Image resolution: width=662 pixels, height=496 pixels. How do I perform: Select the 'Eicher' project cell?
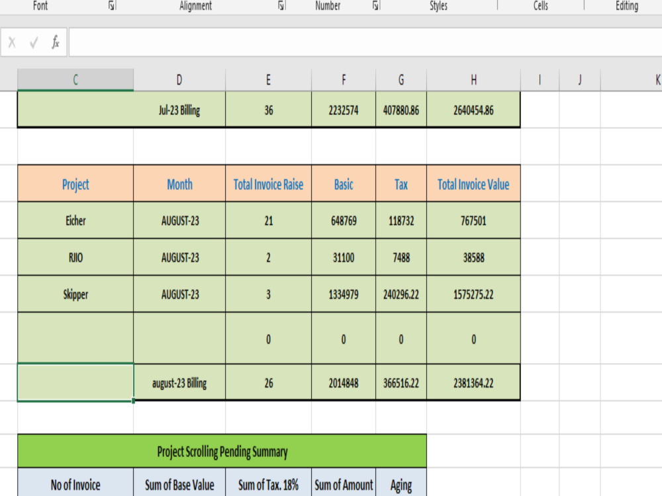(x=75, y=221)
